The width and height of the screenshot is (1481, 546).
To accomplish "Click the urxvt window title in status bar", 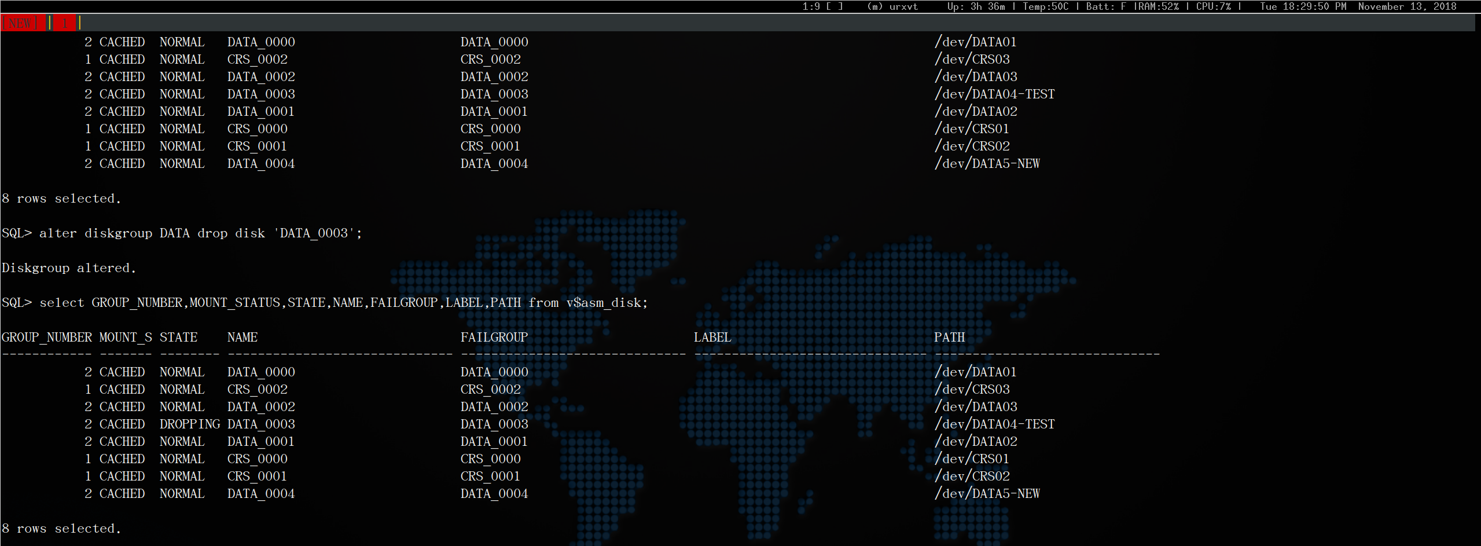I will coord(892,6).
